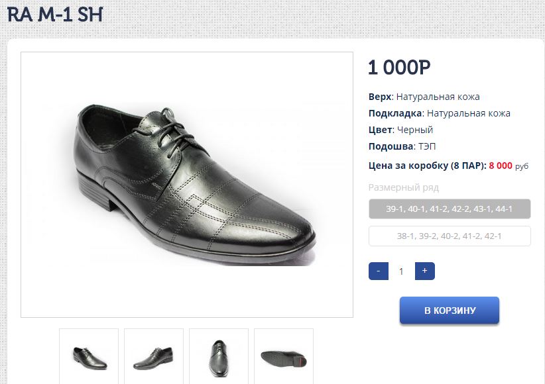545x384 pixels.
Task: Click the quantity input field
Action: pyautogui.click(x=401, y=271)
